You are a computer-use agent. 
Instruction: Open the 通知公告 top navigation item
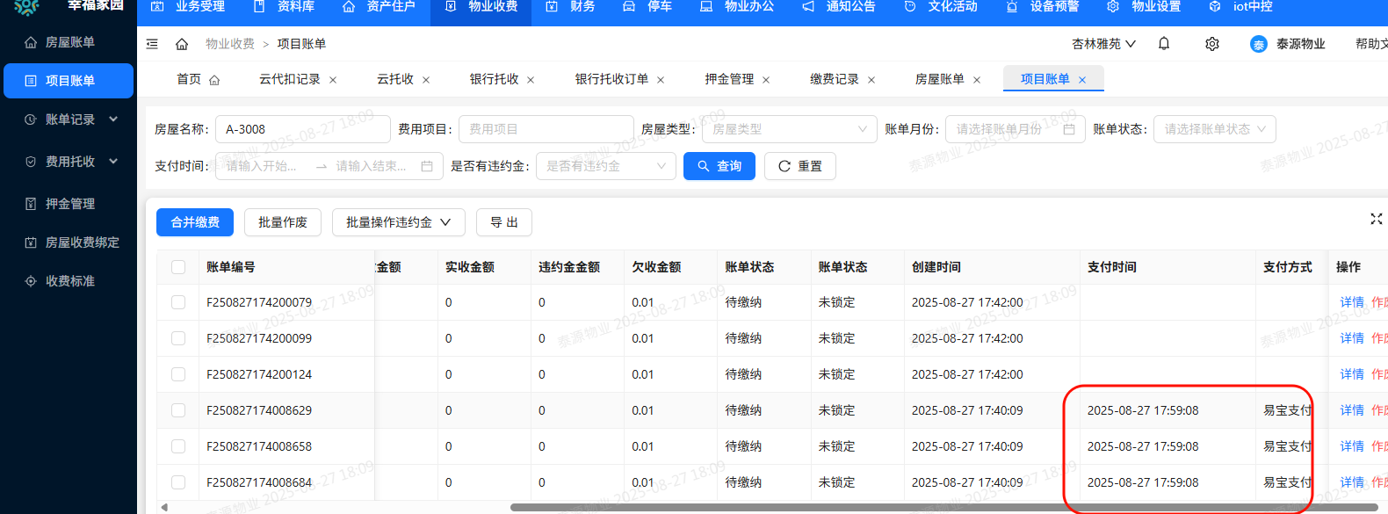point(839,7)
